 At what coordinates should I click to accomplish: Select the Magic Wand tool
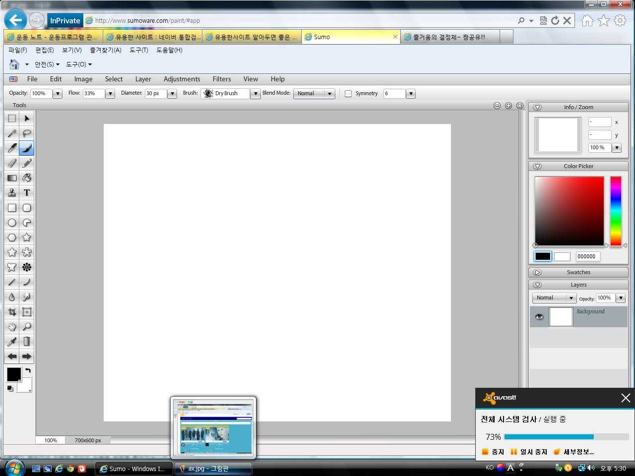(x=12, y=133)
